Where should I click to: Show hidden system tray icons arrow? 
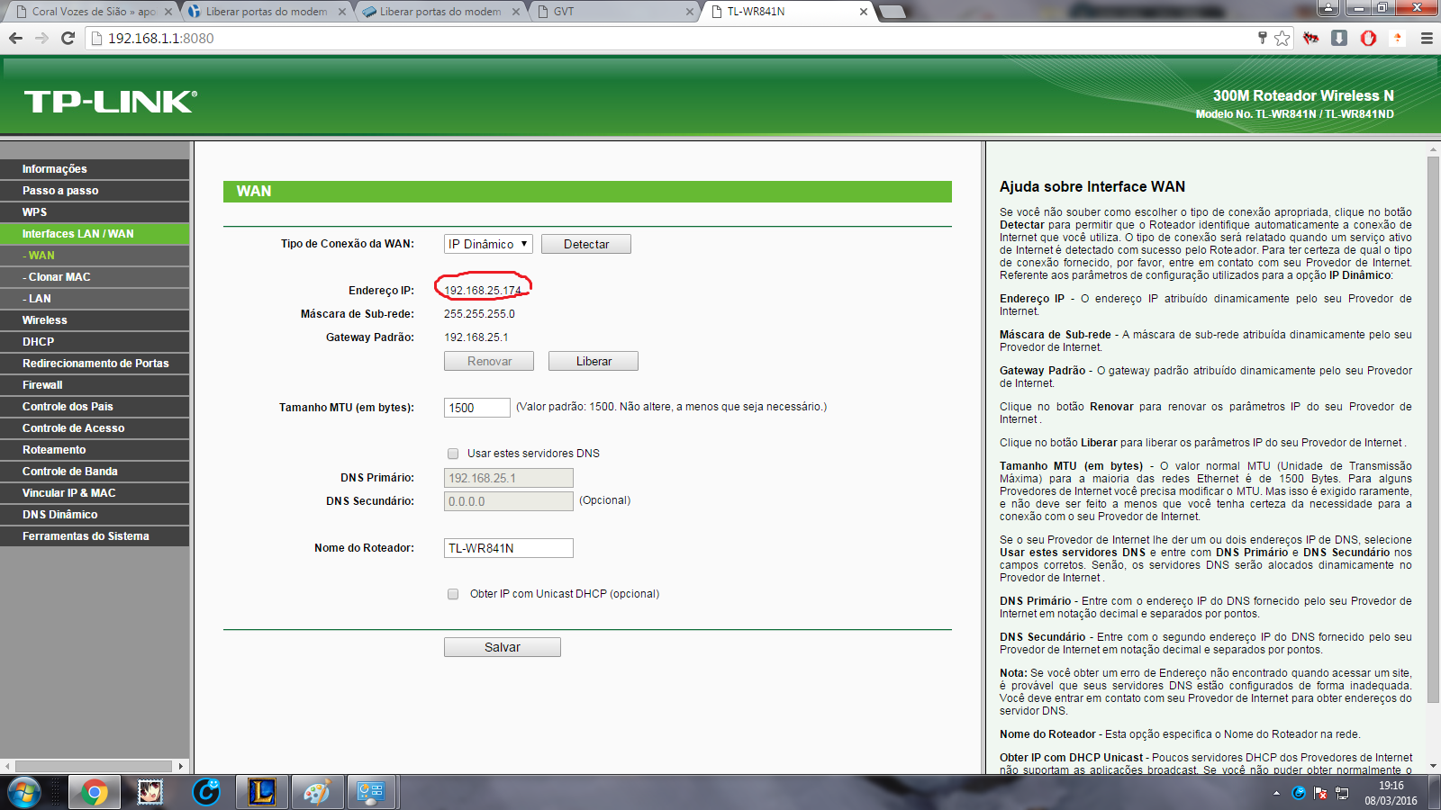coord(1276,794)
